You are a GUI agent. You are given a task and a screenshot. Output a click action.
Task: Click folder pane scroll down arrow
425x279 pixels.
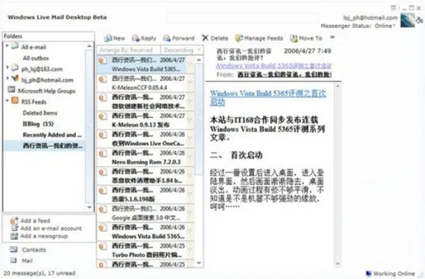(x=89, y=207)
